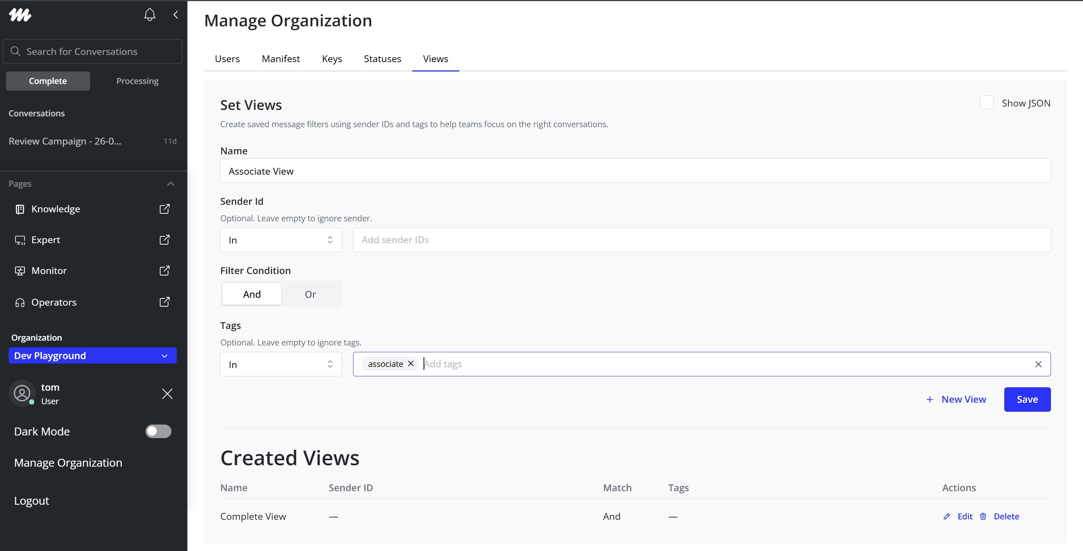Remove the associate tag chip
Viewport: 1083px width, 551px height.
click(x=411, y=364)
